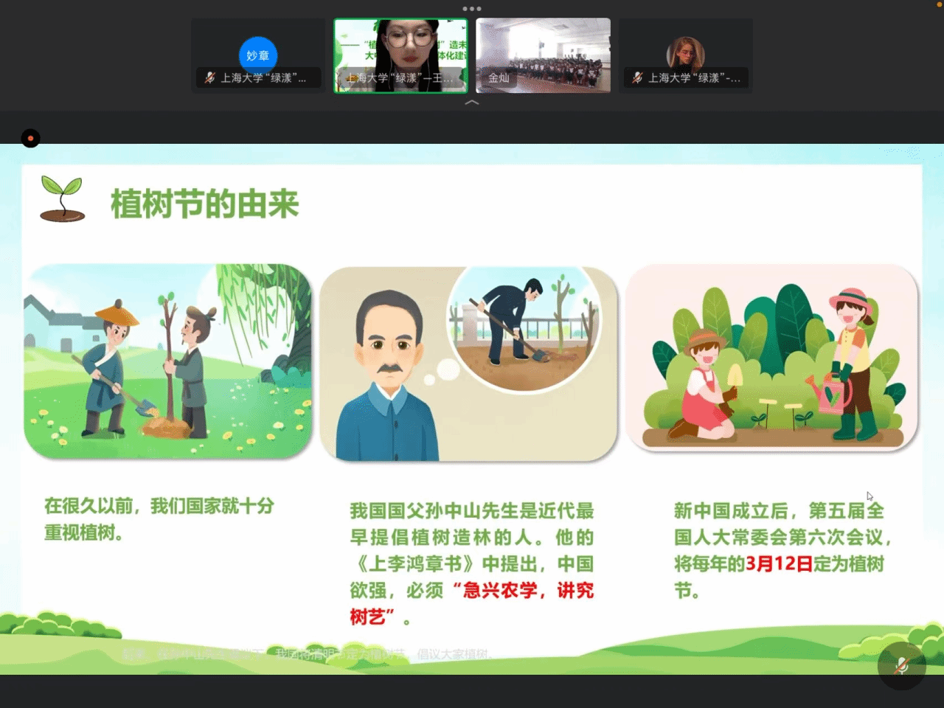
Task: Click the ancient tree planting illustration
Action: [x=168, y=361]
